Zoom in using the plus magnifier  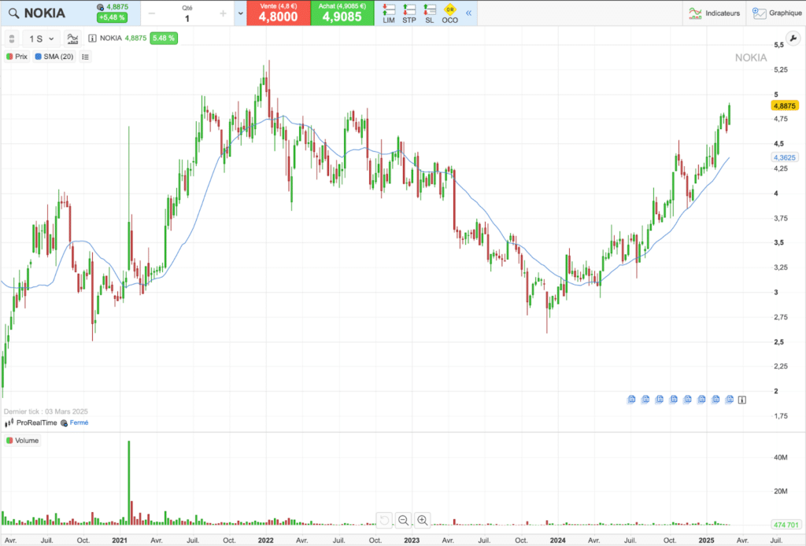[x=423, y=520]
